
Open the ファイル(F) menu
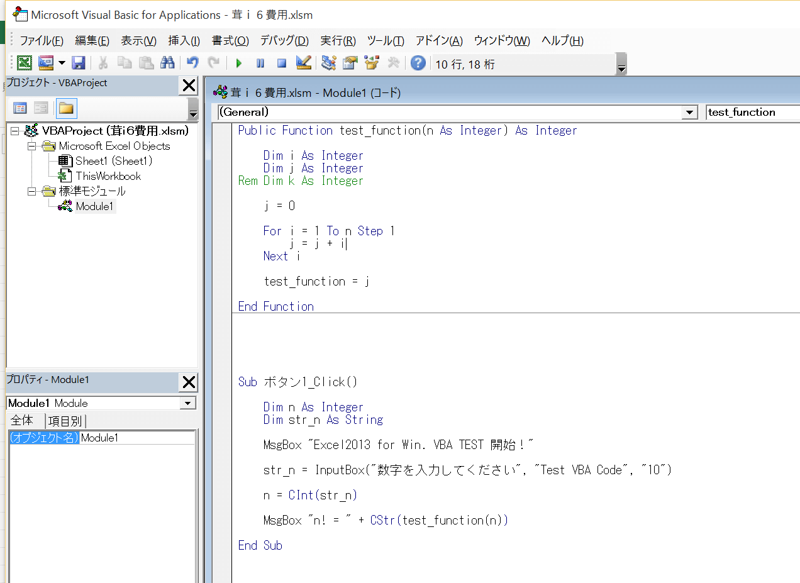point(42,40)
